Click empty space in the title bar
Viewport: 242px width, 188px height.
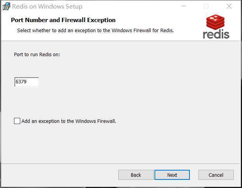tap(131, 6)
